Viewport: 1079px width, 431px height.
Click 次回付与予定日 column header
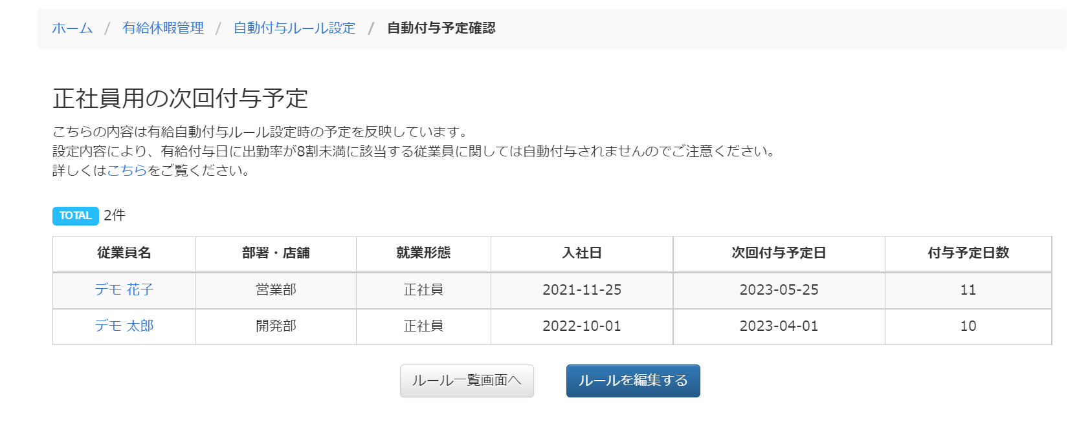tap(779, 253)
